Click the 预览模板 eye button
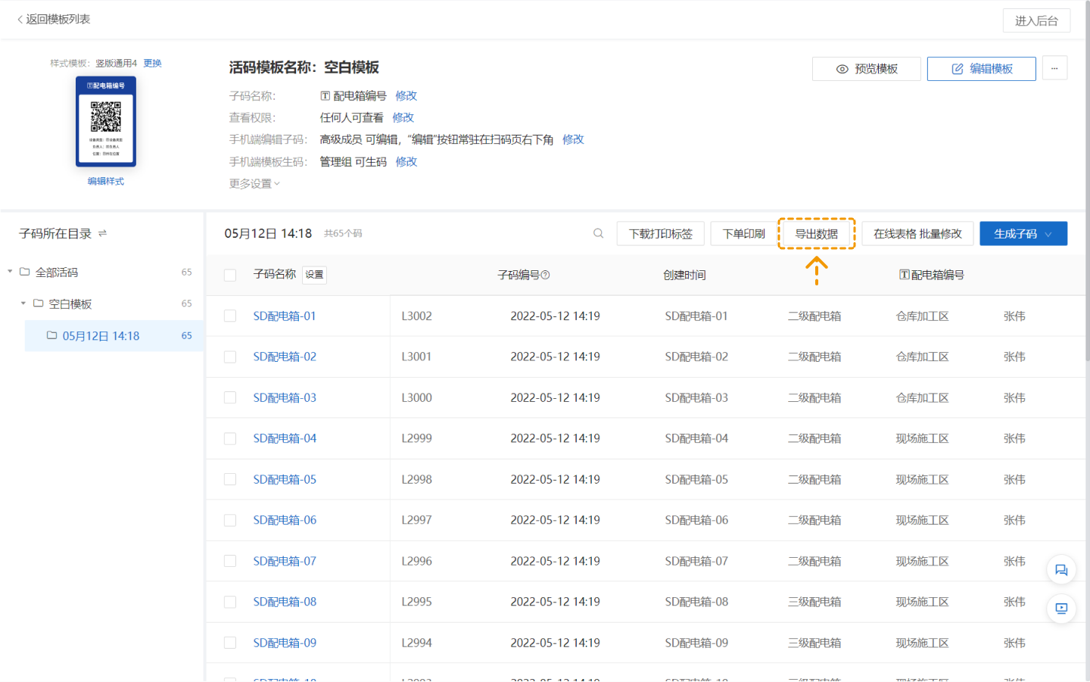This screenshot has height=682, width=1090. point(866,69)
